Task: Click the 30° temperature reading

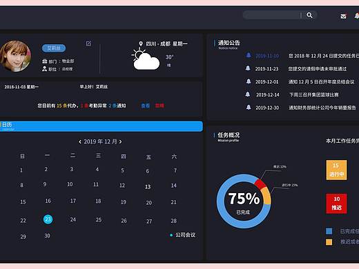Action: (x=170, y=57)
